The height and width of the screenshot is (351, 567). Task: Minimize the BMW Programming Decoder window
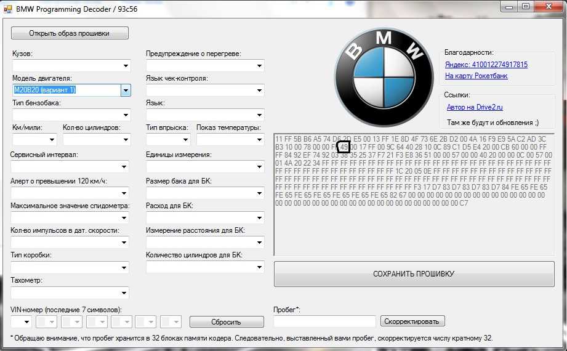(x=509, y=7)
